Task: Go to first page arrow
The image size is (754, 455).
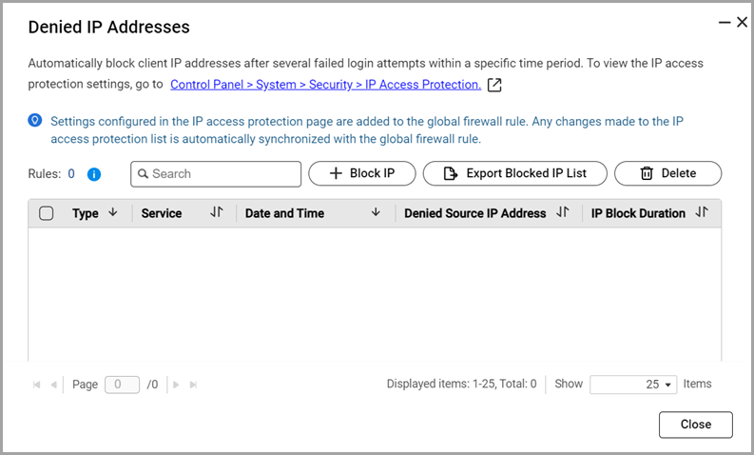Action: coord(37,385)
